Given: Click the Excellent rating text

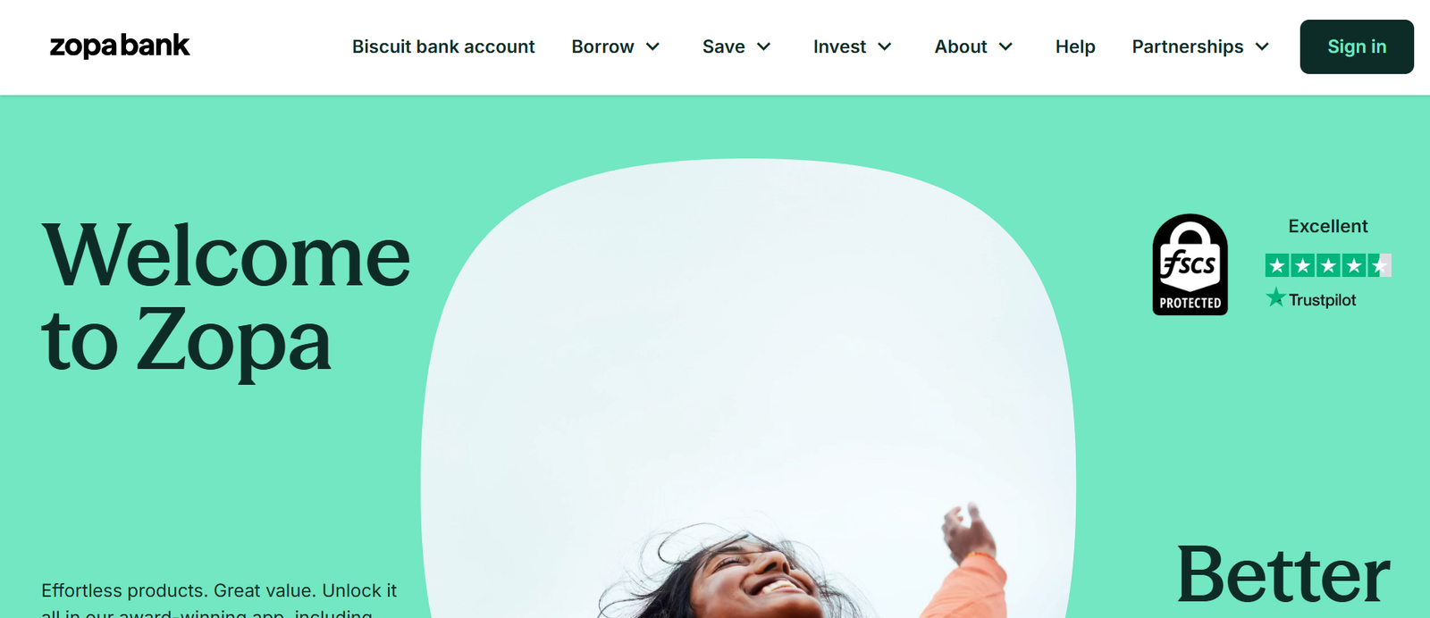Looking at the screenshot, I should tap(1328, 226).
